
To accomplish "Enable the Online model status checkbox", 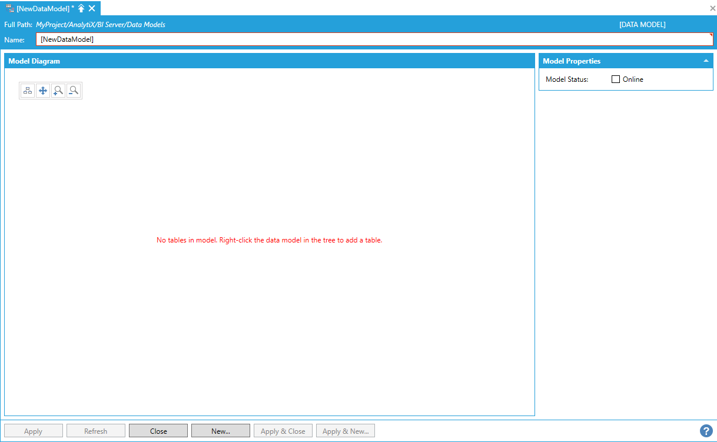I will pyautogui.click(x=616, y=79).
